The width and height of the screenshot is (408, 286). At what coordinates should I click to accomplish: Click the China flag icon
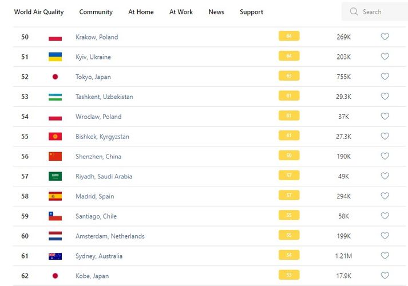tap(55, 156)
